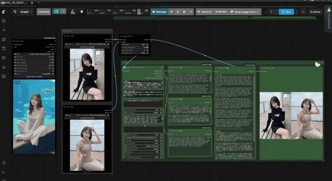Click the batch count field showing 1
Image resolution: width=332 pixels, height=181 pixels.
pyautogui.click(x=271, y=12)
